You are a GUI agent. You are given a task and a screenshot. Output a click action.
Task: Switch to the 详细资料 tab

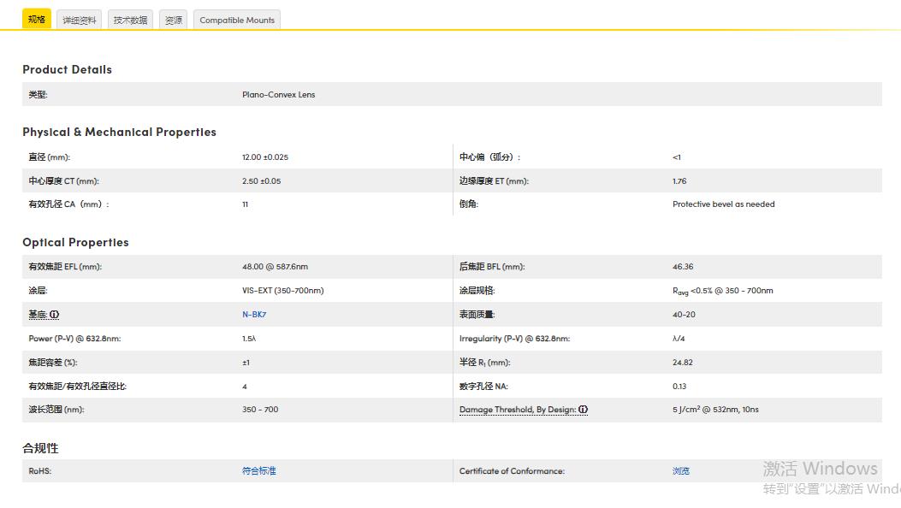(80, 20)
